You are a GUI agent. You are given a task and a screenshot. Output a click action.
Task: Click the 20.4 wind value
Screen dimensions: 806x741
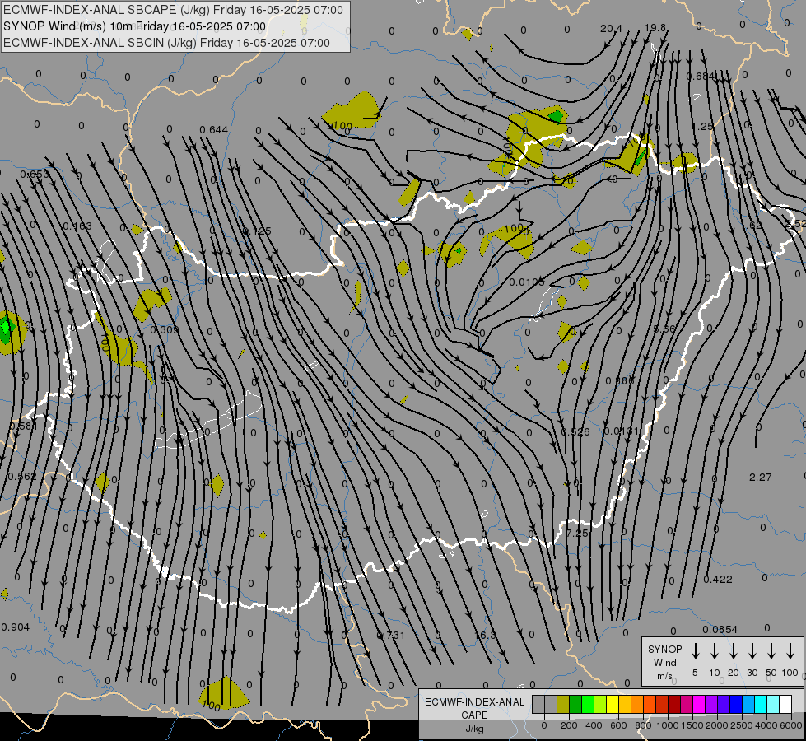611,29
